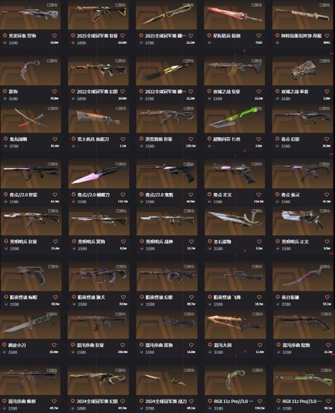Favorite 奇点//2.0 蝴蝶刀 using its heart icon

[x=122, y=194]
